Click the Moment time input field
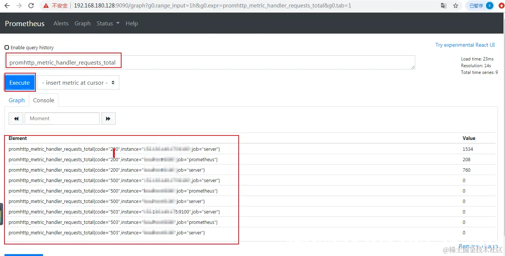Screen dimensions: 505x256 (x=62, y=118)
